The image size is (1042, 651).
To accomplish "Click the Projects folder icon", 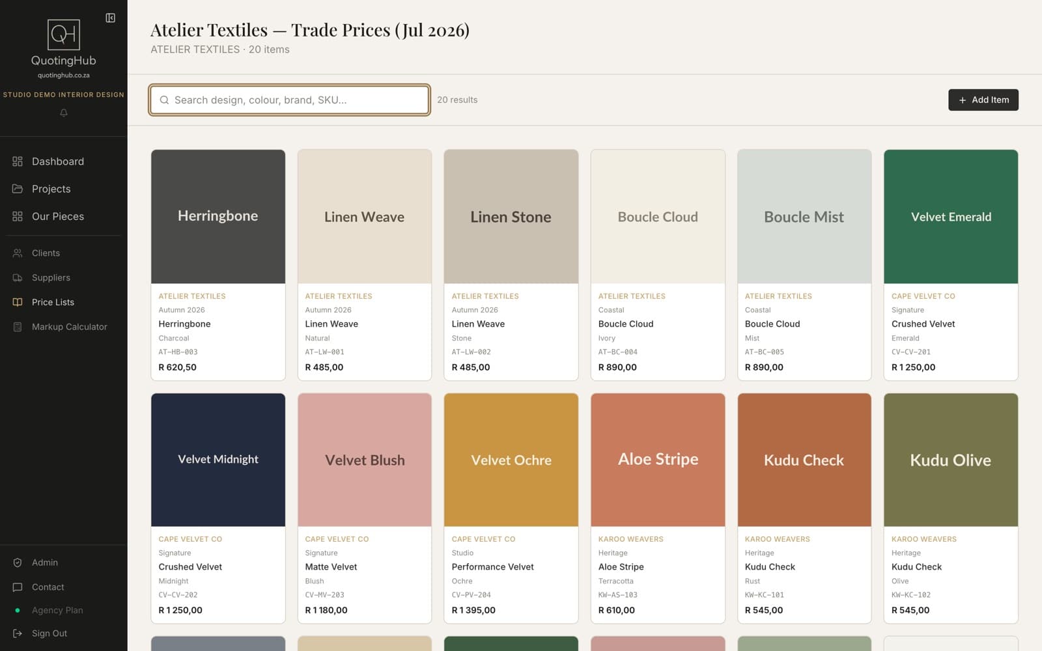I will click(18, 189).
